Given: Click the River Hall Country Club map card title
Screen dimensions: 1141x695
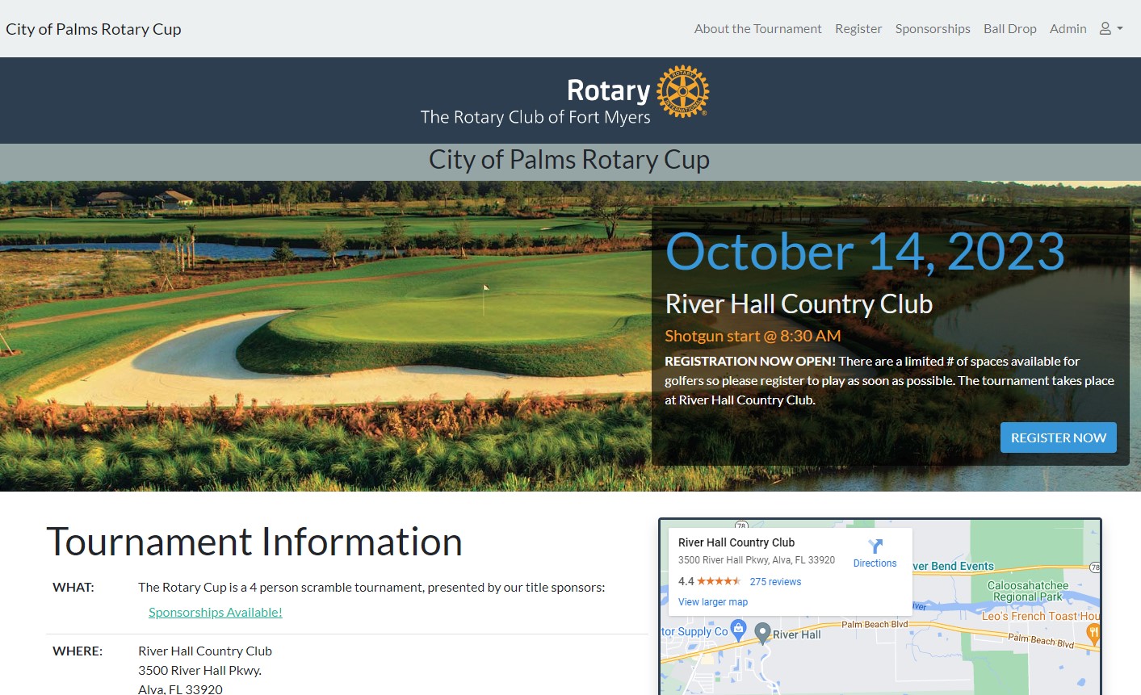Looking at the screenshot, I should pos(736,542).
